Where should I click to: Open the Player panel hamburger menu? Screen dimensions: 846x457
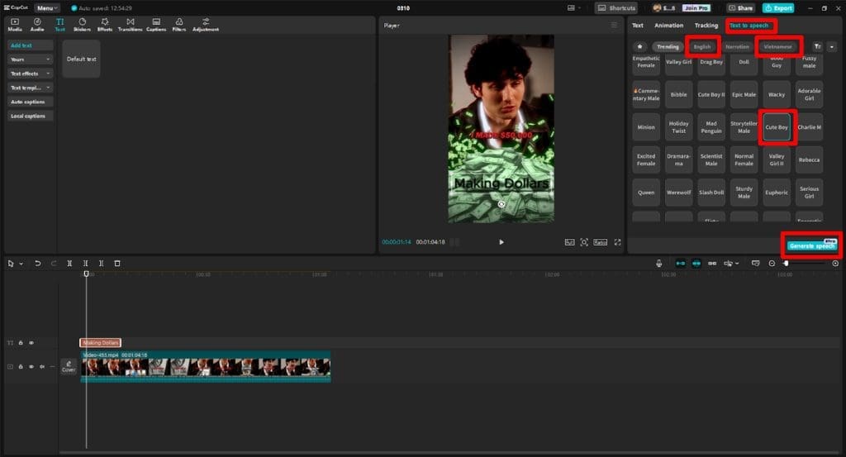tap(614, 26)
